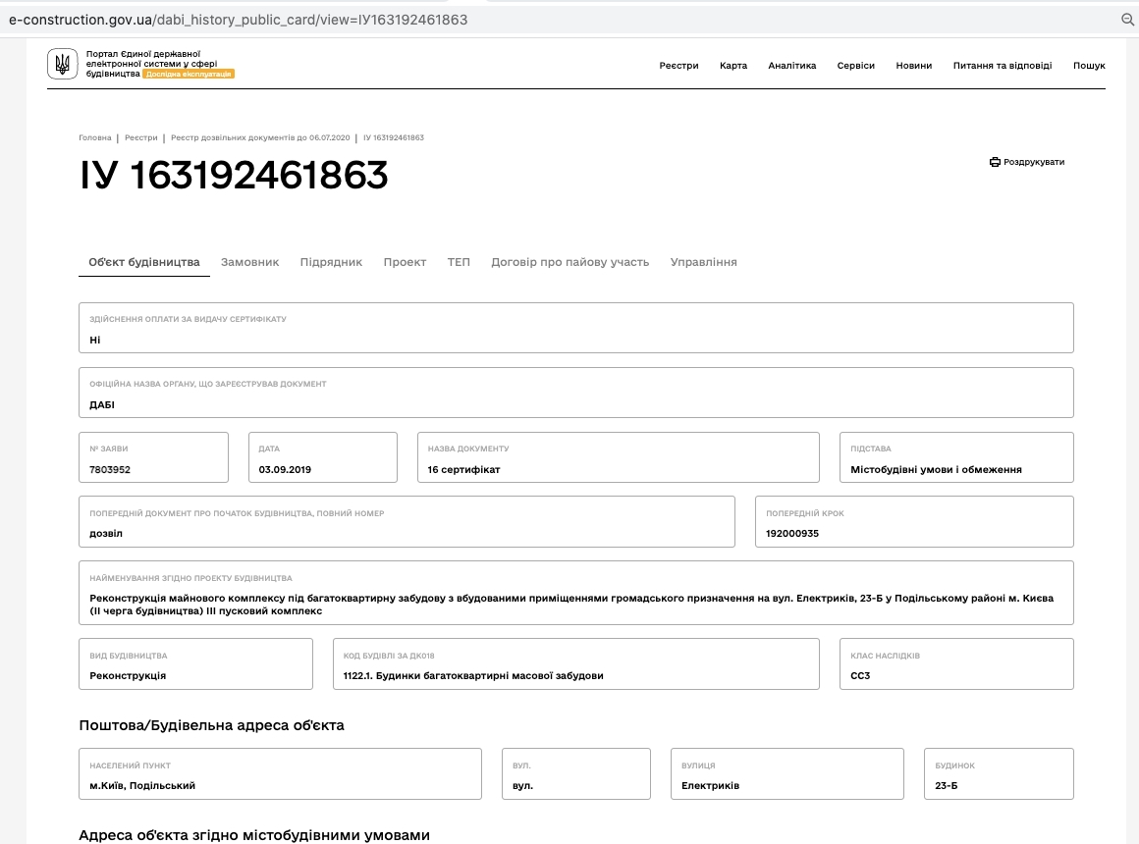Image resolution: width=1139 pixels, height=844 pixels.
Task: Open the Сервіси navigation menu
Action: click(x=855, y=66)
